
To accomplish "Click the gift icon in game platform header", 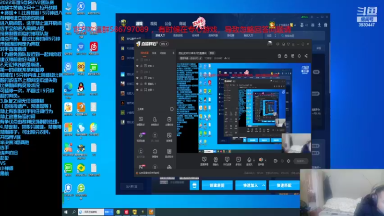I will point(325,25).
